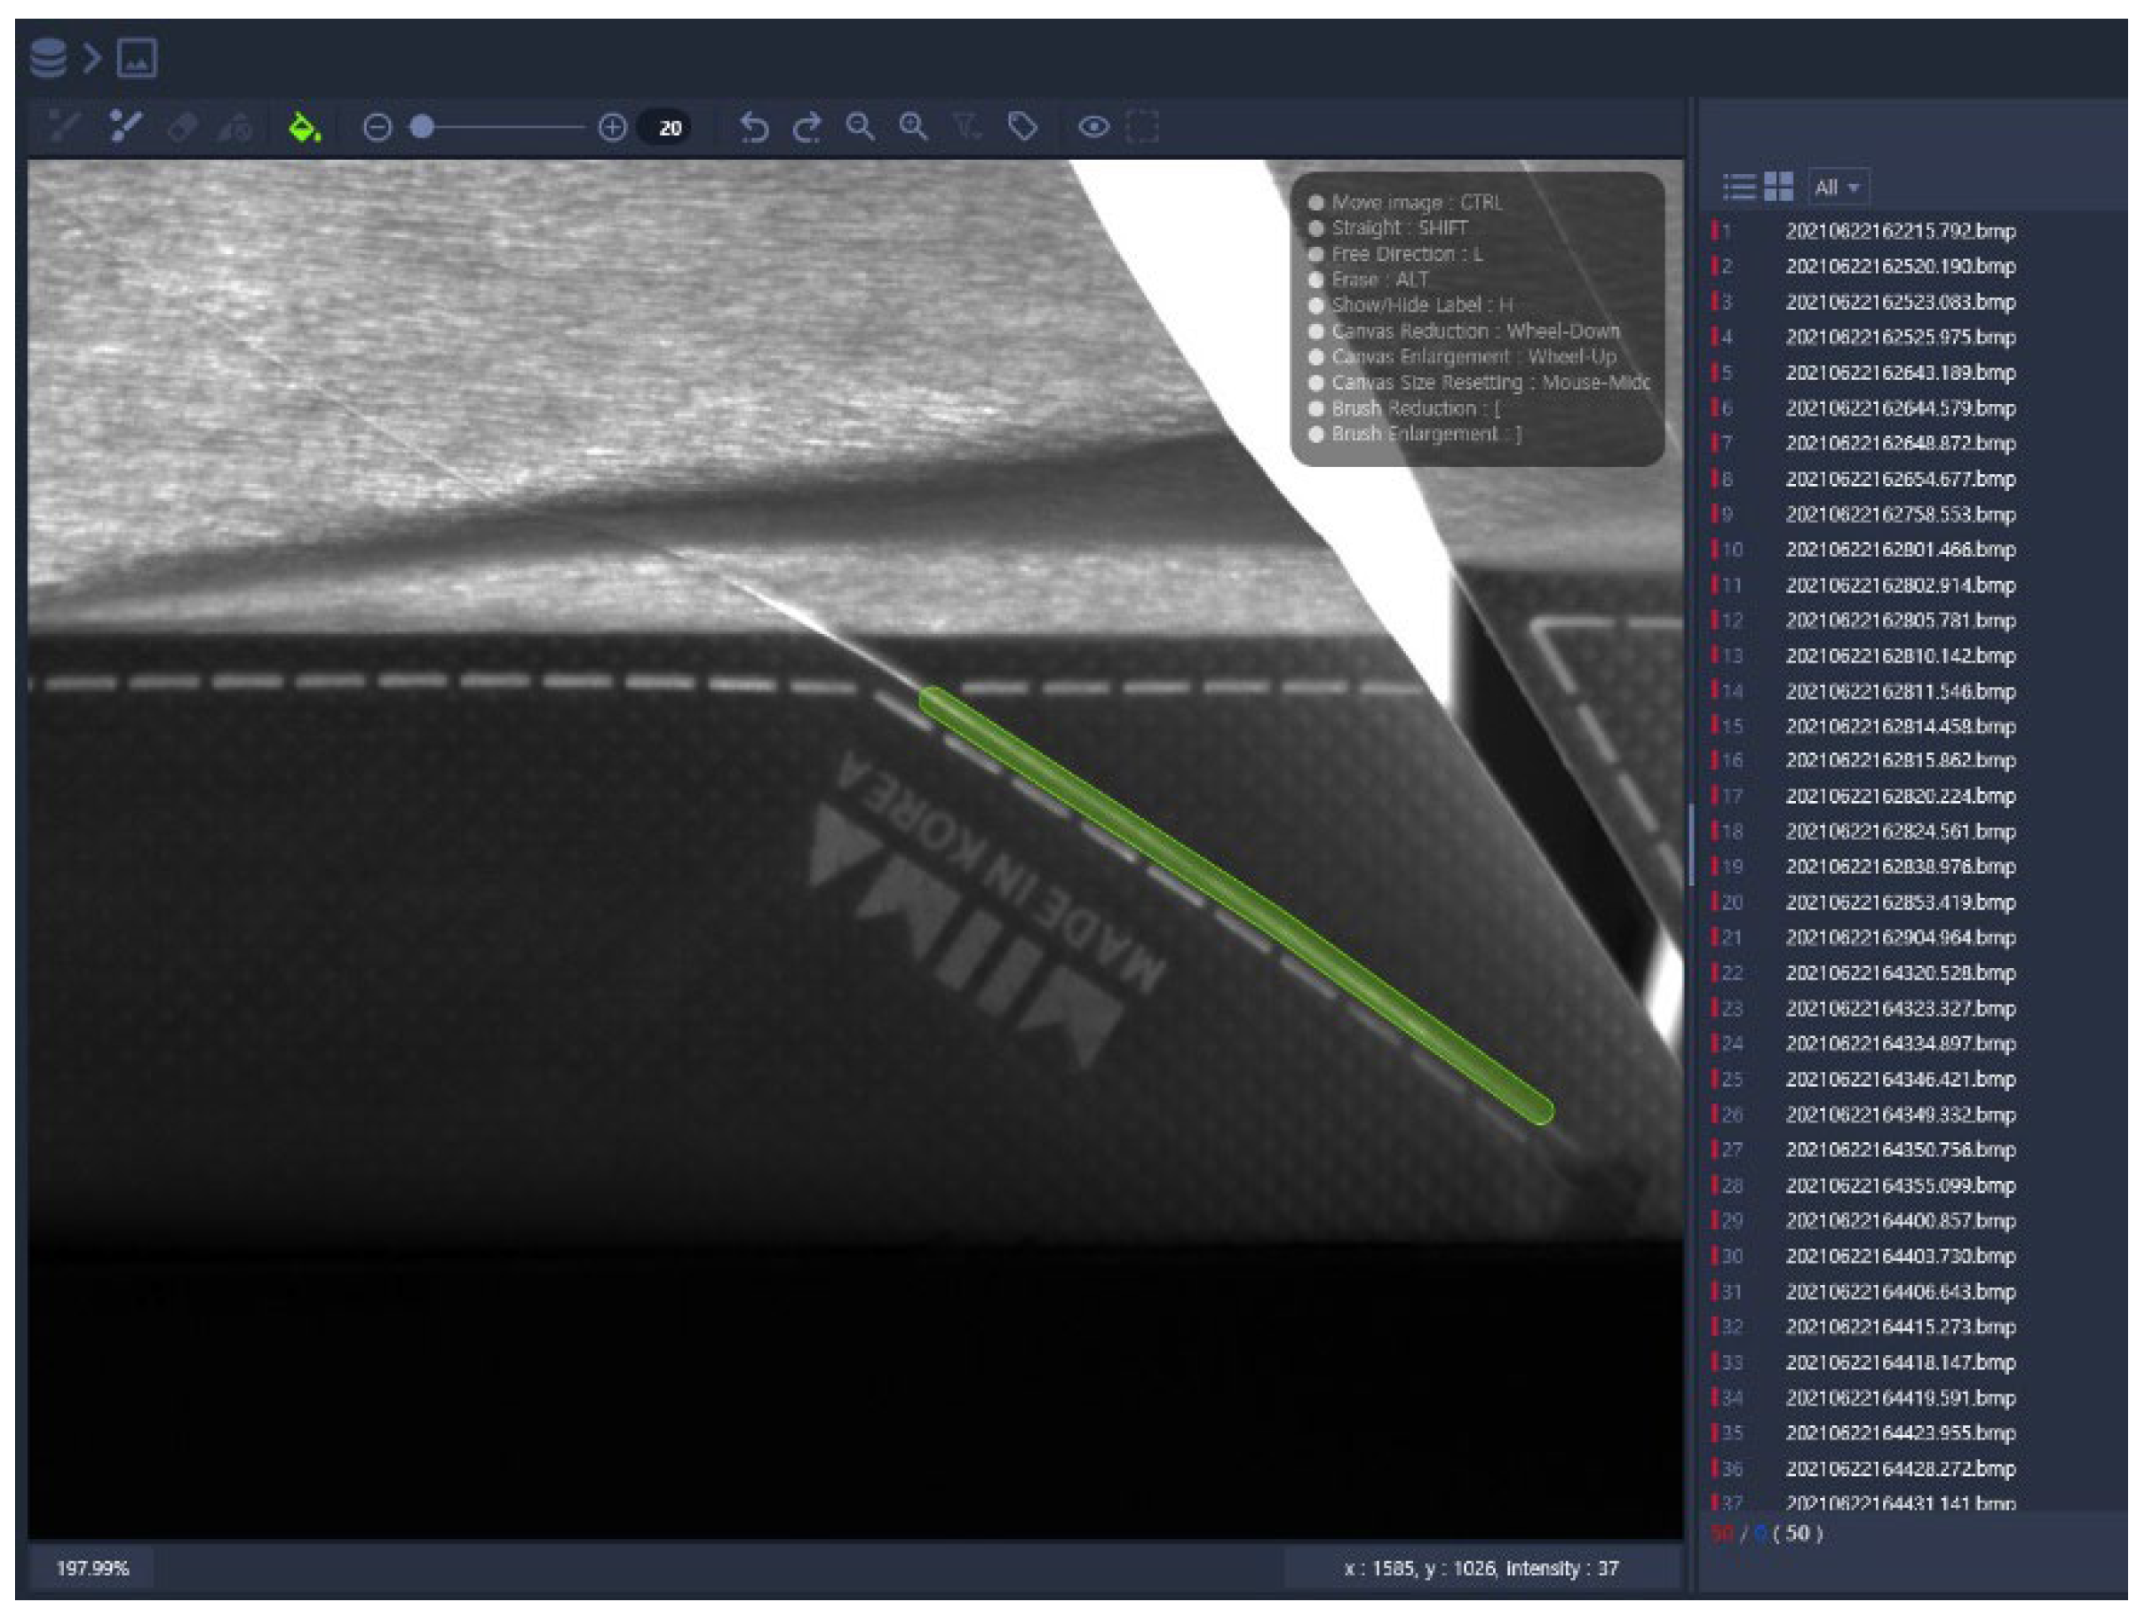Increase brush size with plus button
The width and height of the screenshot is (2153, 1618).
pyautogui.click(x=611, y=128)
